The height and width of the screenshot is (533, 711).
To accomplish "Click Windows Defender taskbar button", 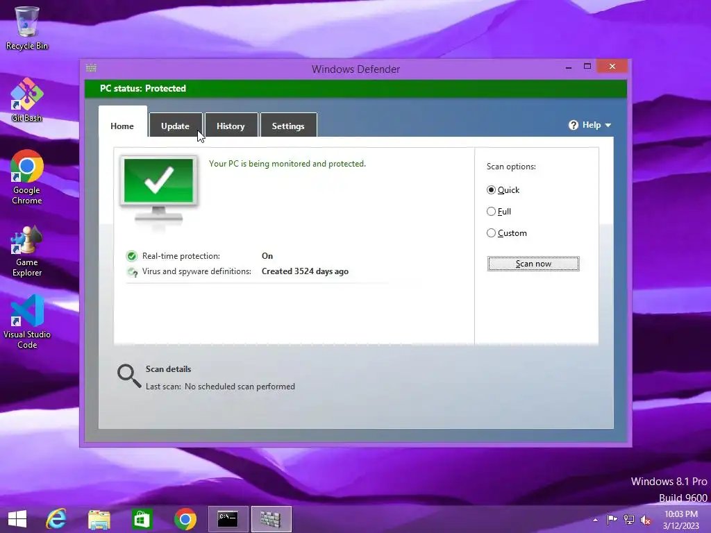I will [271, 519].
